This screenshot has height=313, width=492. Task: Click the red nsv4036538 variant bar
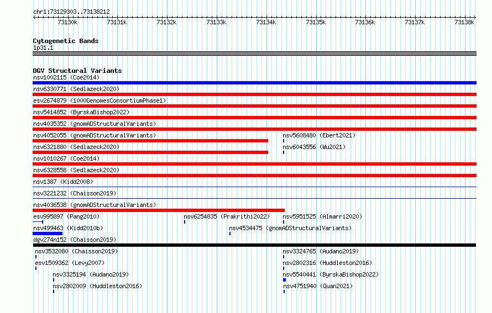(159, 210)
